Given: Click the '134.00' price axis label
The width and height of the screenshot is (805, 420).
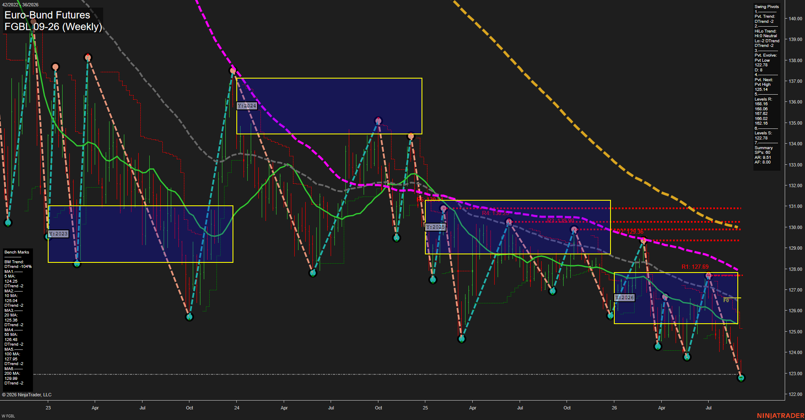Looking at the screenshot, I should [795, 144].
